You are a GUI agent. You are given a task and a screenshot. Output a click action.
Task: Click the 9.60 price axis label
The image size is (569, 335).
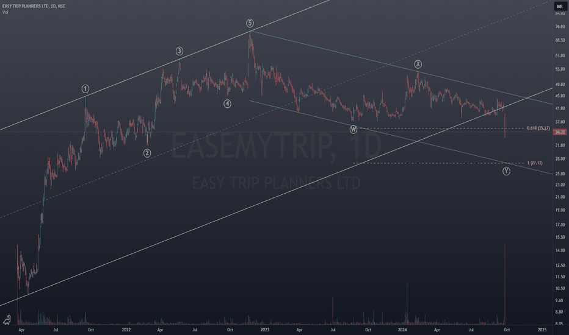coord(560,301)
